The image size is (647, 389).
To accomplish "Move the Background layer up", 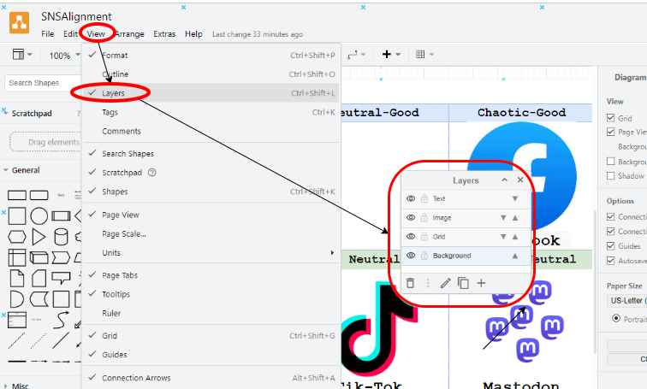I will pyautogui.click(x=515, y=256).
